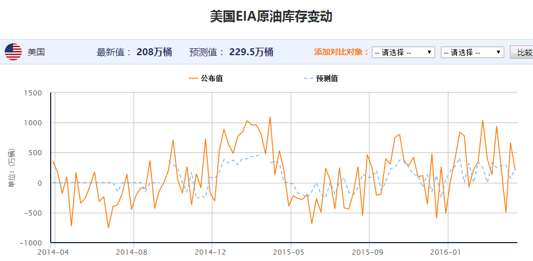Click the 2014-04 x-axis date label

point(54,252)
